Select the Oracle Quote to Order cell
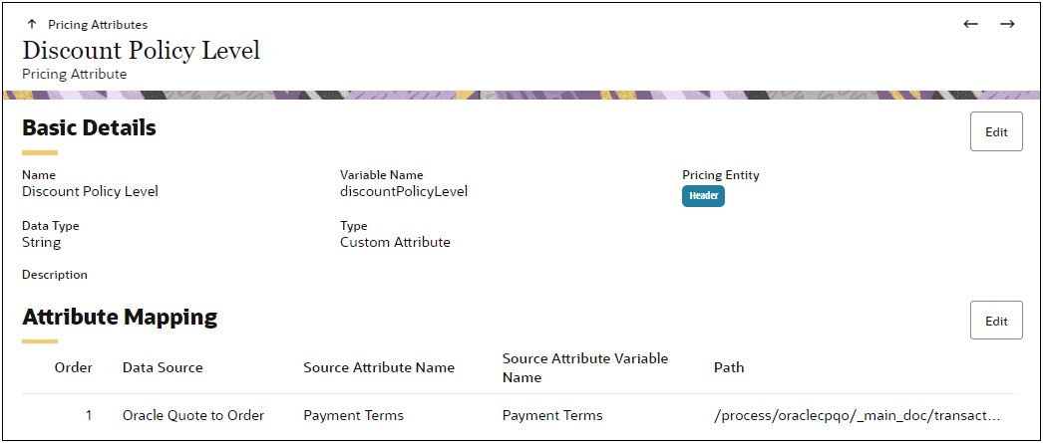The height and width of the screenshot is (443, 1043). click(193, 415)
